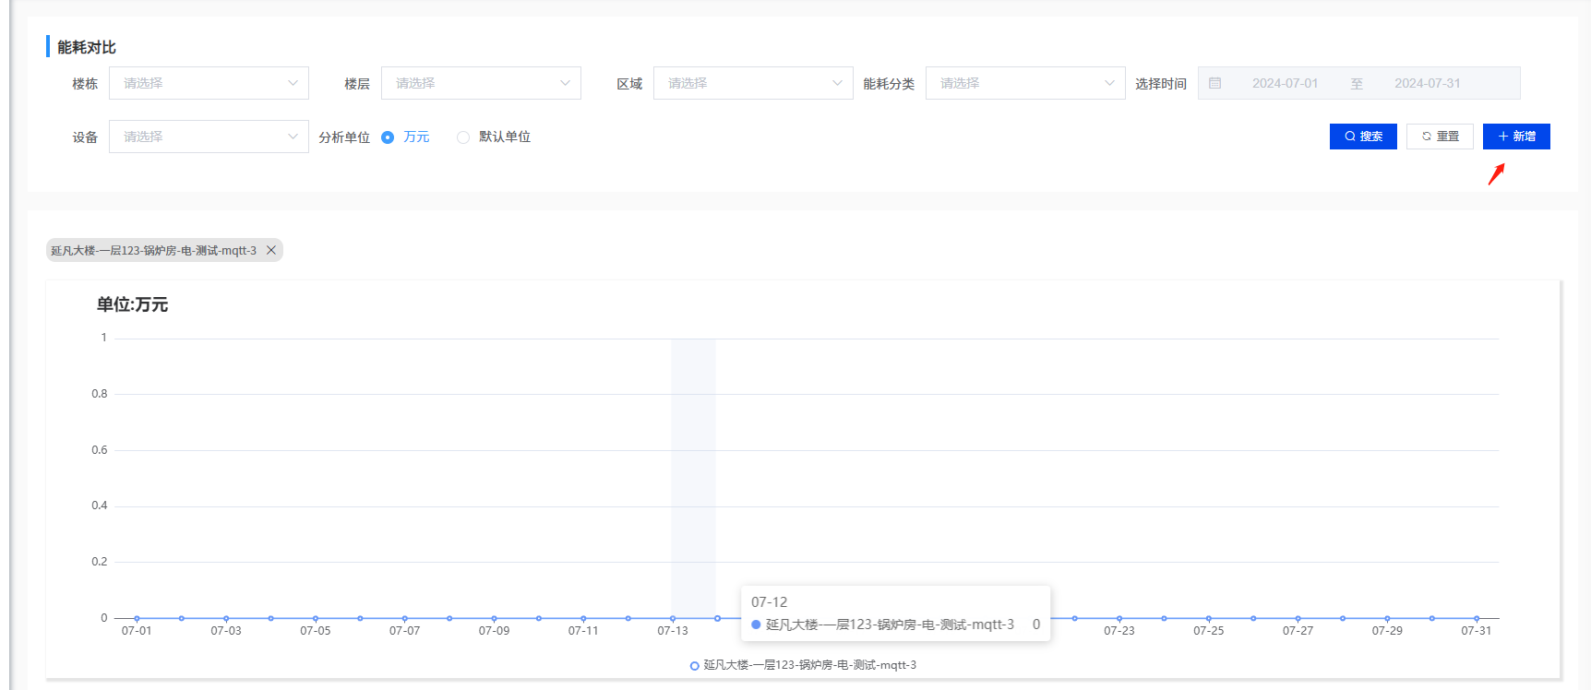Image resolution: width=1591 pixels, height=690 pixels.
Task: Open the 楼栋 dropdown selector
Action: tap(209, 83)
